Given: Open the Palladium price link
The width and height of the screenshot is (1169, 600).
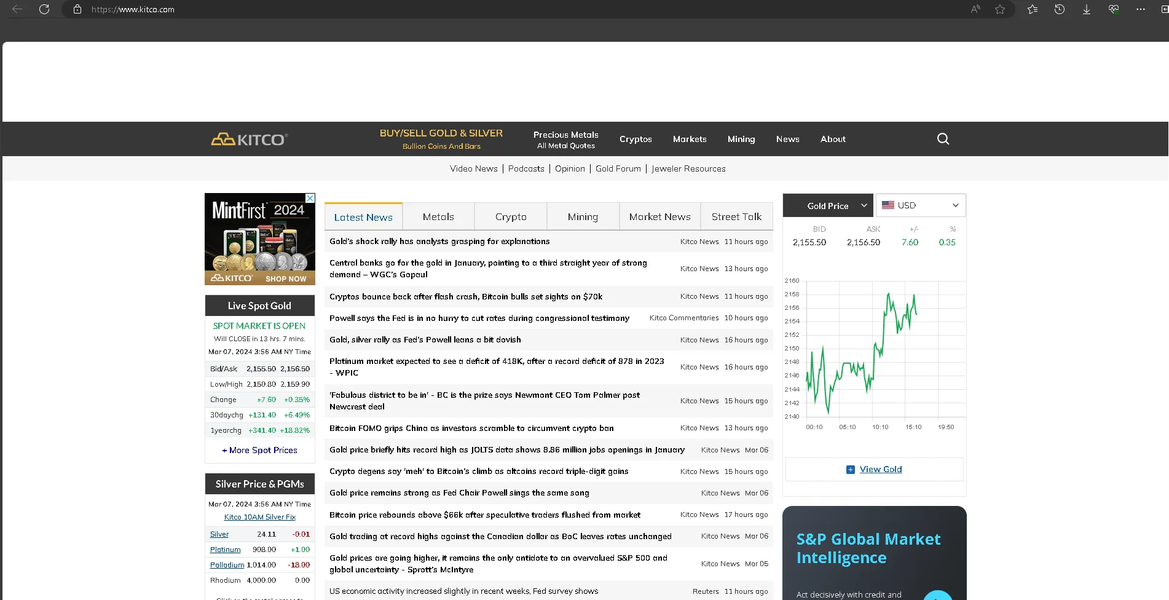Looking at the screenshot, I should pos(227,565).
